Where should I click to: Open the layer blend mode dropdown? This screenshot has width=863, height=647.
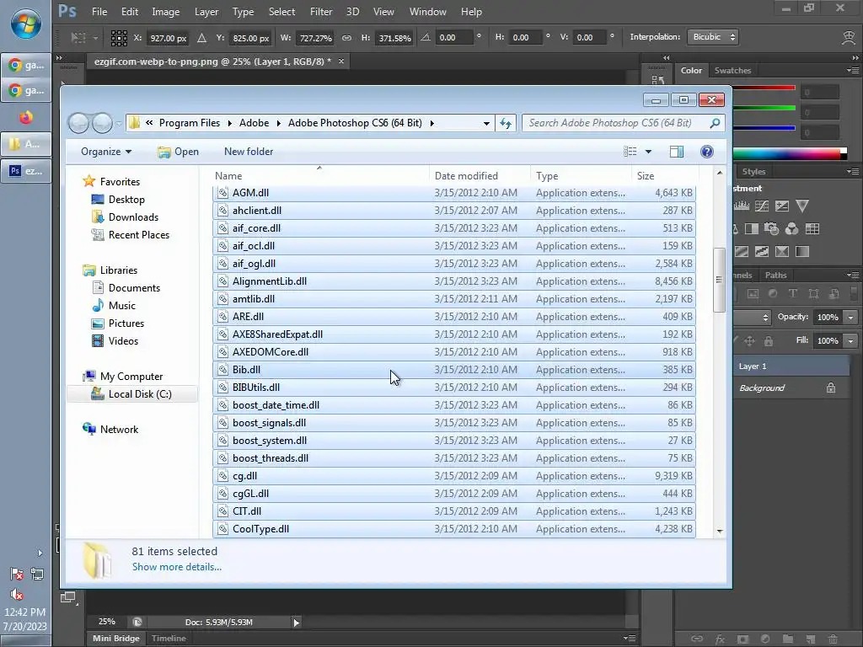752,318
